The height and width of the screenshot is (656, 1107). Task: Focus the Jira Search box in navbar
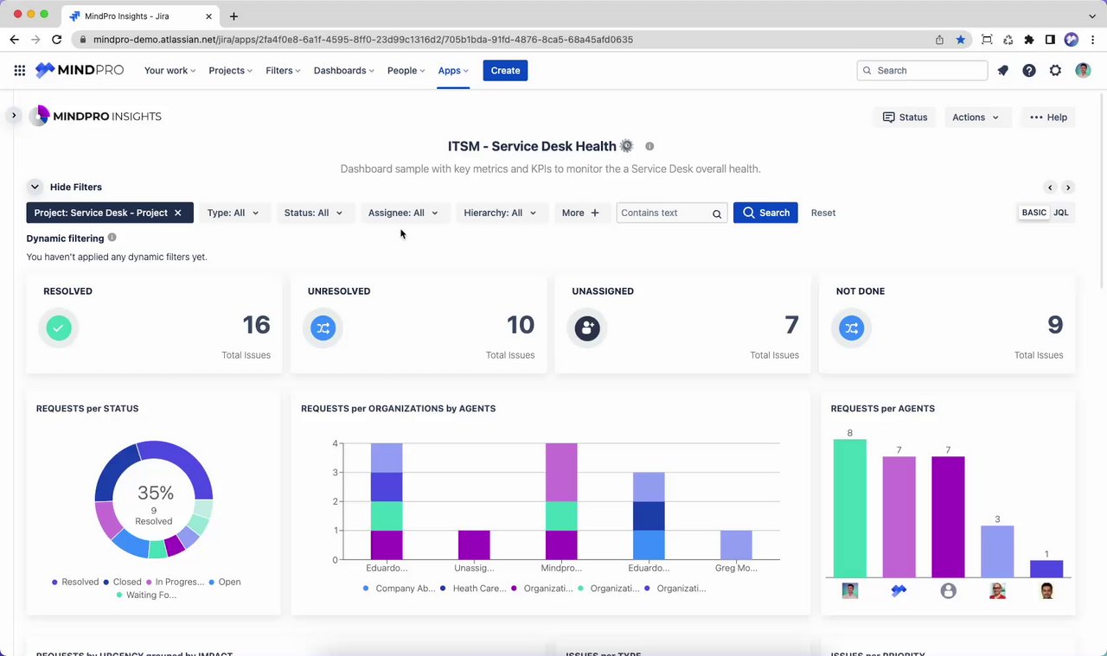tap(922, 71)
